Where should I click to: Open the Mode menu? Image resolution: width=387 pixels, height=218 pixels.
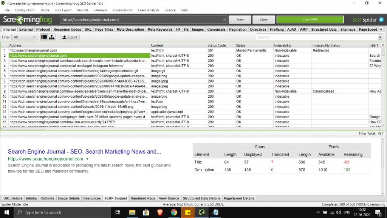pyautogui.click(x=45, y=10)
